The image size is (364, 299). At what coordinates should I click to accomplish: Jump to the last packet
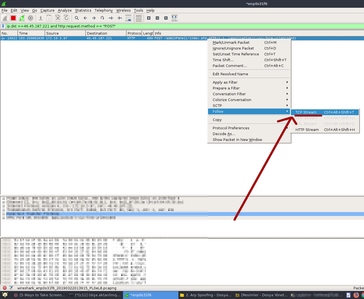pos(120,18)
